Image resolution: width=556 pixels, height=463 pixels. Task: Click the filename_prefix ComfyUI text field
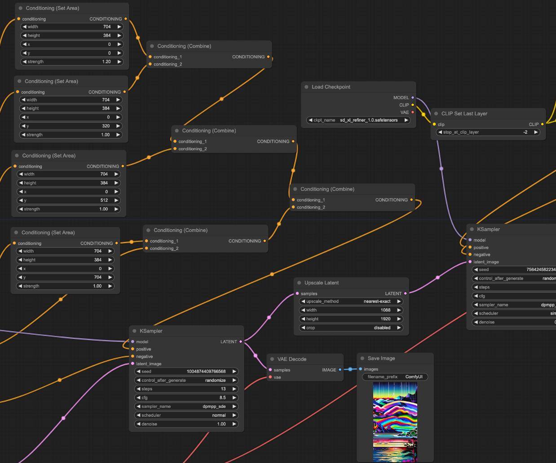395,377
